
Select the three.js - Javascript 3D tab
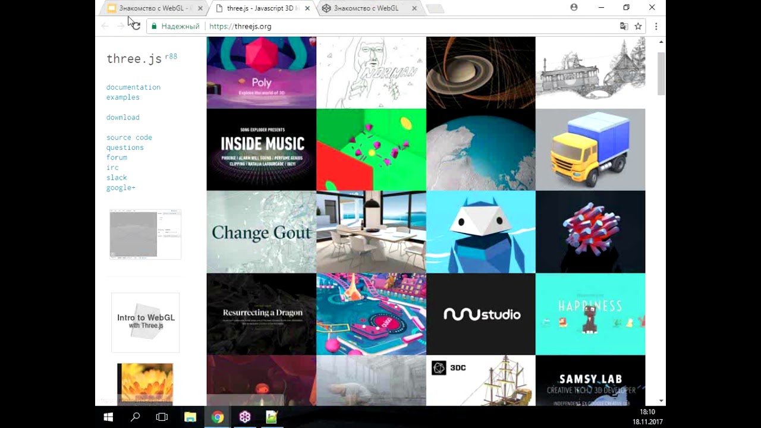262,8
